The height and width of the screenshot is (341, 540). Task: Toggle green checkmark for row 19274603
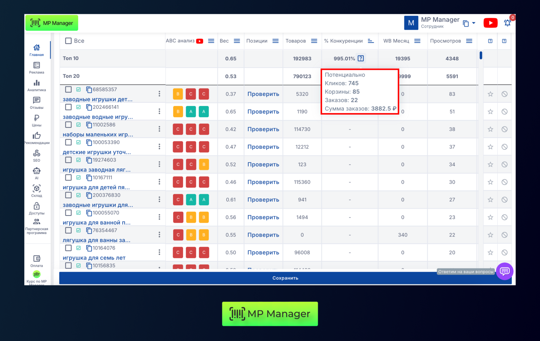click(78, 160)
